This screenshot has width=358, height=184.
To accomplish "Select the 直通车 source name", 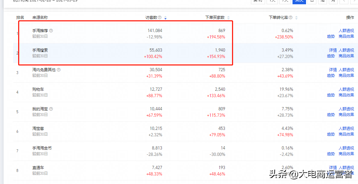I will pos(38,168).
